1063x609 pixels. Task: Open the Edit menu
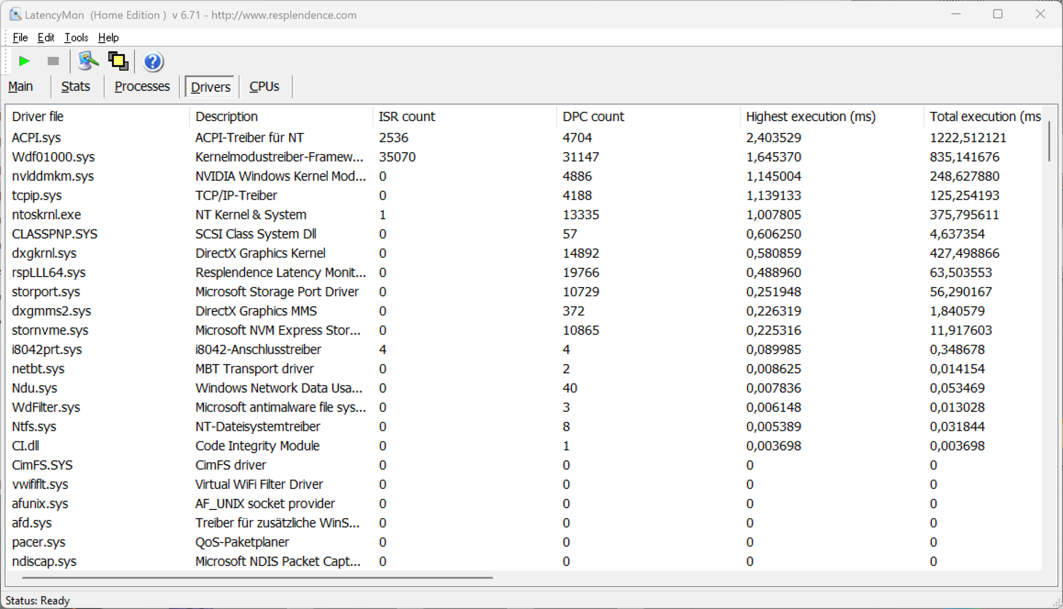(45, 38)
